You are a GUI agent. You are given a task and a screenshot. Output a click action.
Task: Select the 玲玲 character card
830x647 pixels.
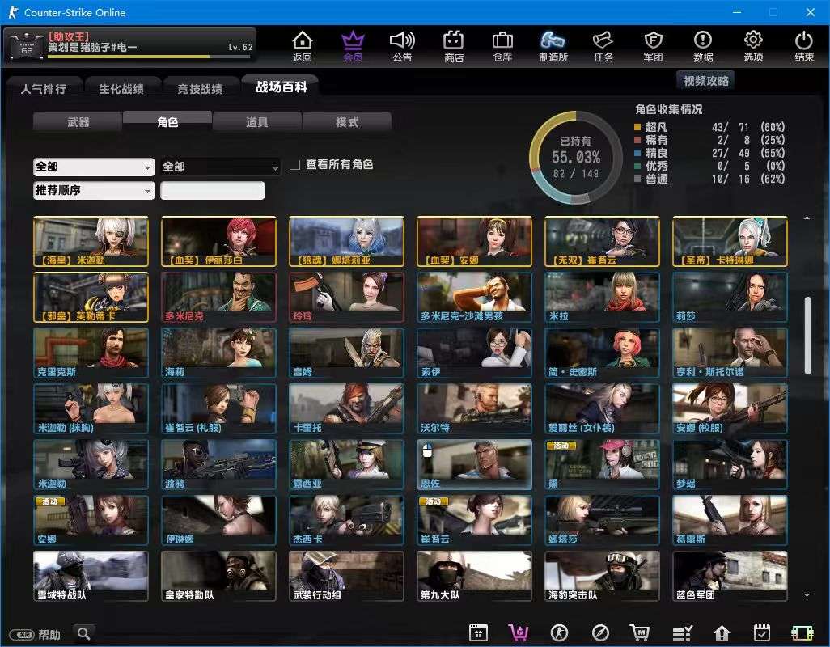346,298
